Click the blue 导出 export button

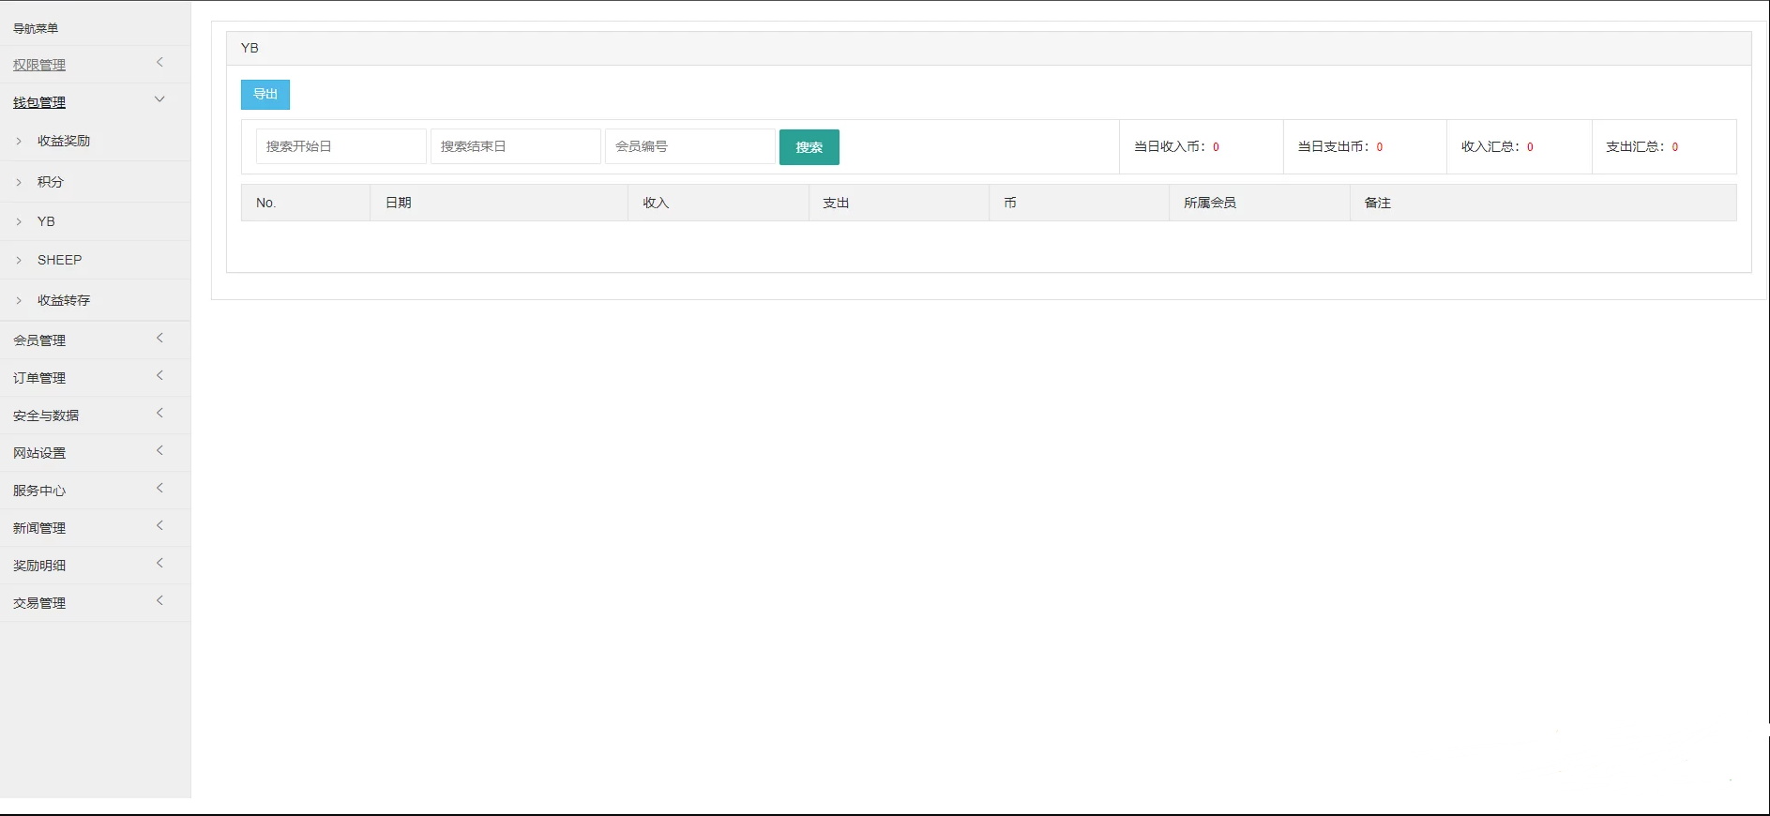point(265,95)
